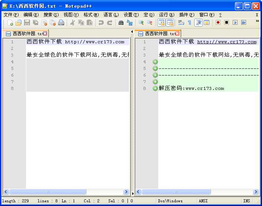This screenshot has height=206, width=262.
Task: Start macro recording with the red dot
Action: tap(218, 23)
